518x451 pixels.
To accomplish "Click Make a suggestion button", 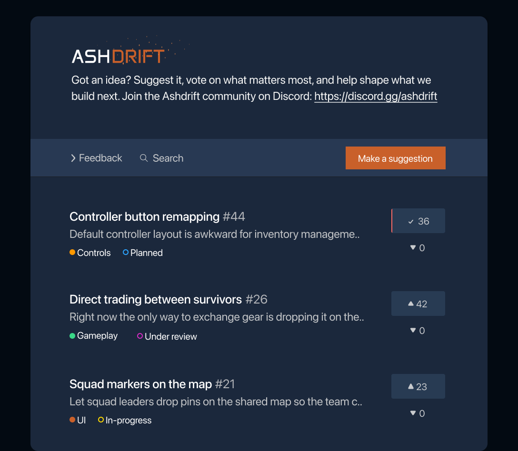I will point(396,158).
